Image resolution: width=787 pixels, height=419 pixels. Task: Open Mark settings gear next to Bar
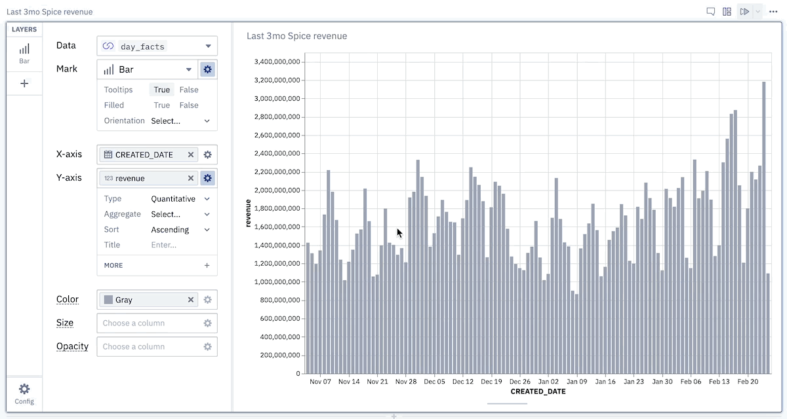(208, 69)
